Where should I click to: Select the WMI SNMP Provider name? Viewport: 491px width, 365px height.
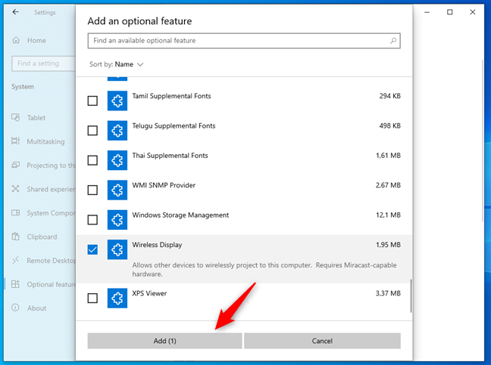point(164,185)
